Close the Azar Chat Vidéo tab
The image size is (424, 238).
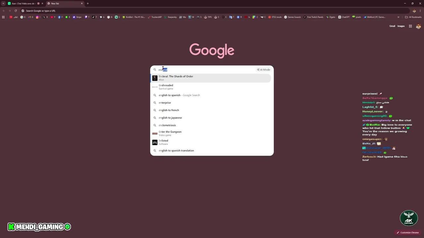coord(42,3)
